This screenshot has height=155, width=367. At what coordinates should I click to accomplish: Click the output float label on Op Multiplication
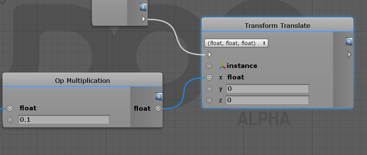142,108
